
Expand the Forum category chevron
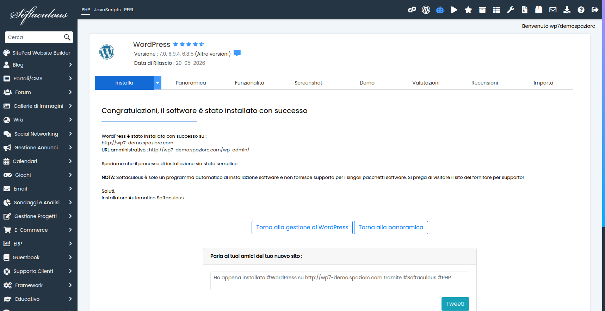pos(70,92)
